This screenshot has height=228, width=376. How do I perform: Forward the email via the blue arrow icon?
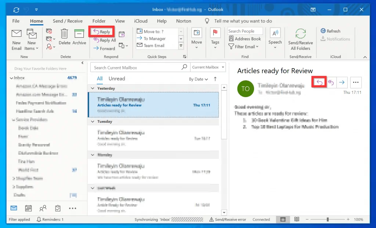[342, 82]
